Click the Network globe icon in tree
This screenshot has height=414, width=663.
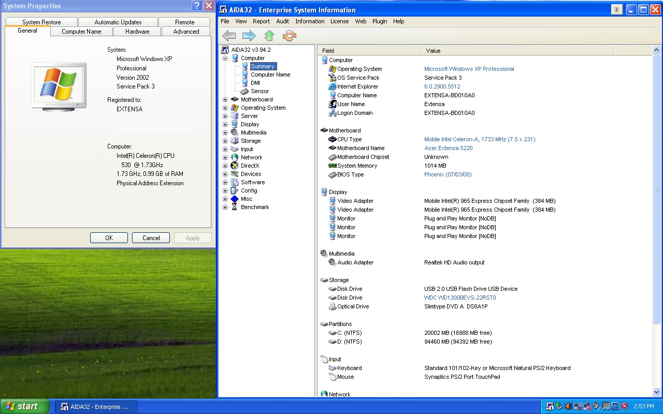(235, 157)
